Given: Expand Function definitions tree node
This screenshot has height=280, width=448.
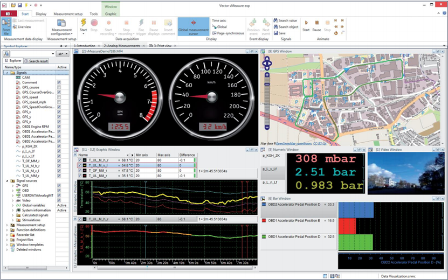Looking at the screenshot, I should click(7, 230).
